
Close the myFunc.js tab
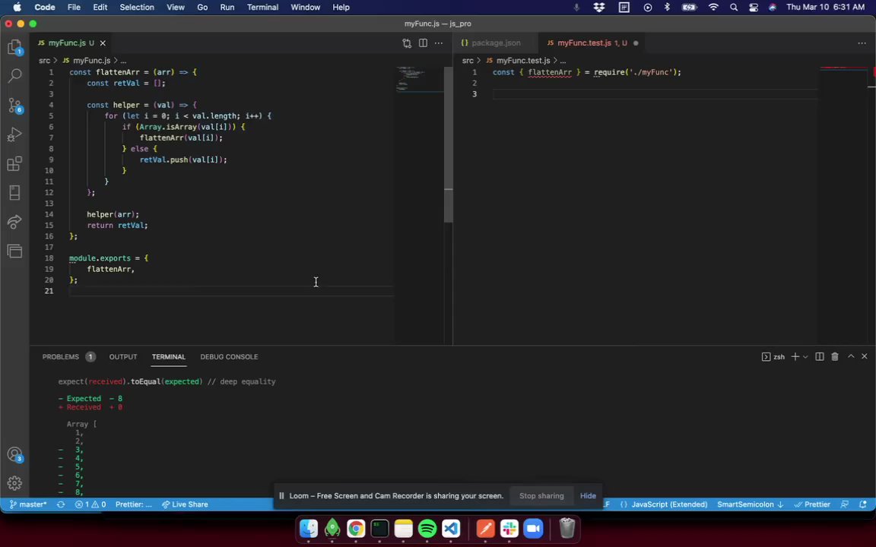click(x=103, y=43)
